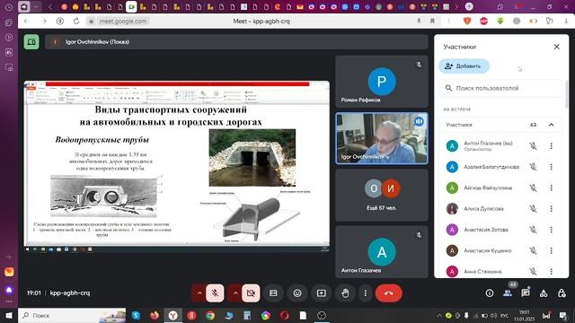Image resolution: width=575 pixels, height=323 pixels.
Task: Open the red shield extension icon
Action: coord(467,22)
